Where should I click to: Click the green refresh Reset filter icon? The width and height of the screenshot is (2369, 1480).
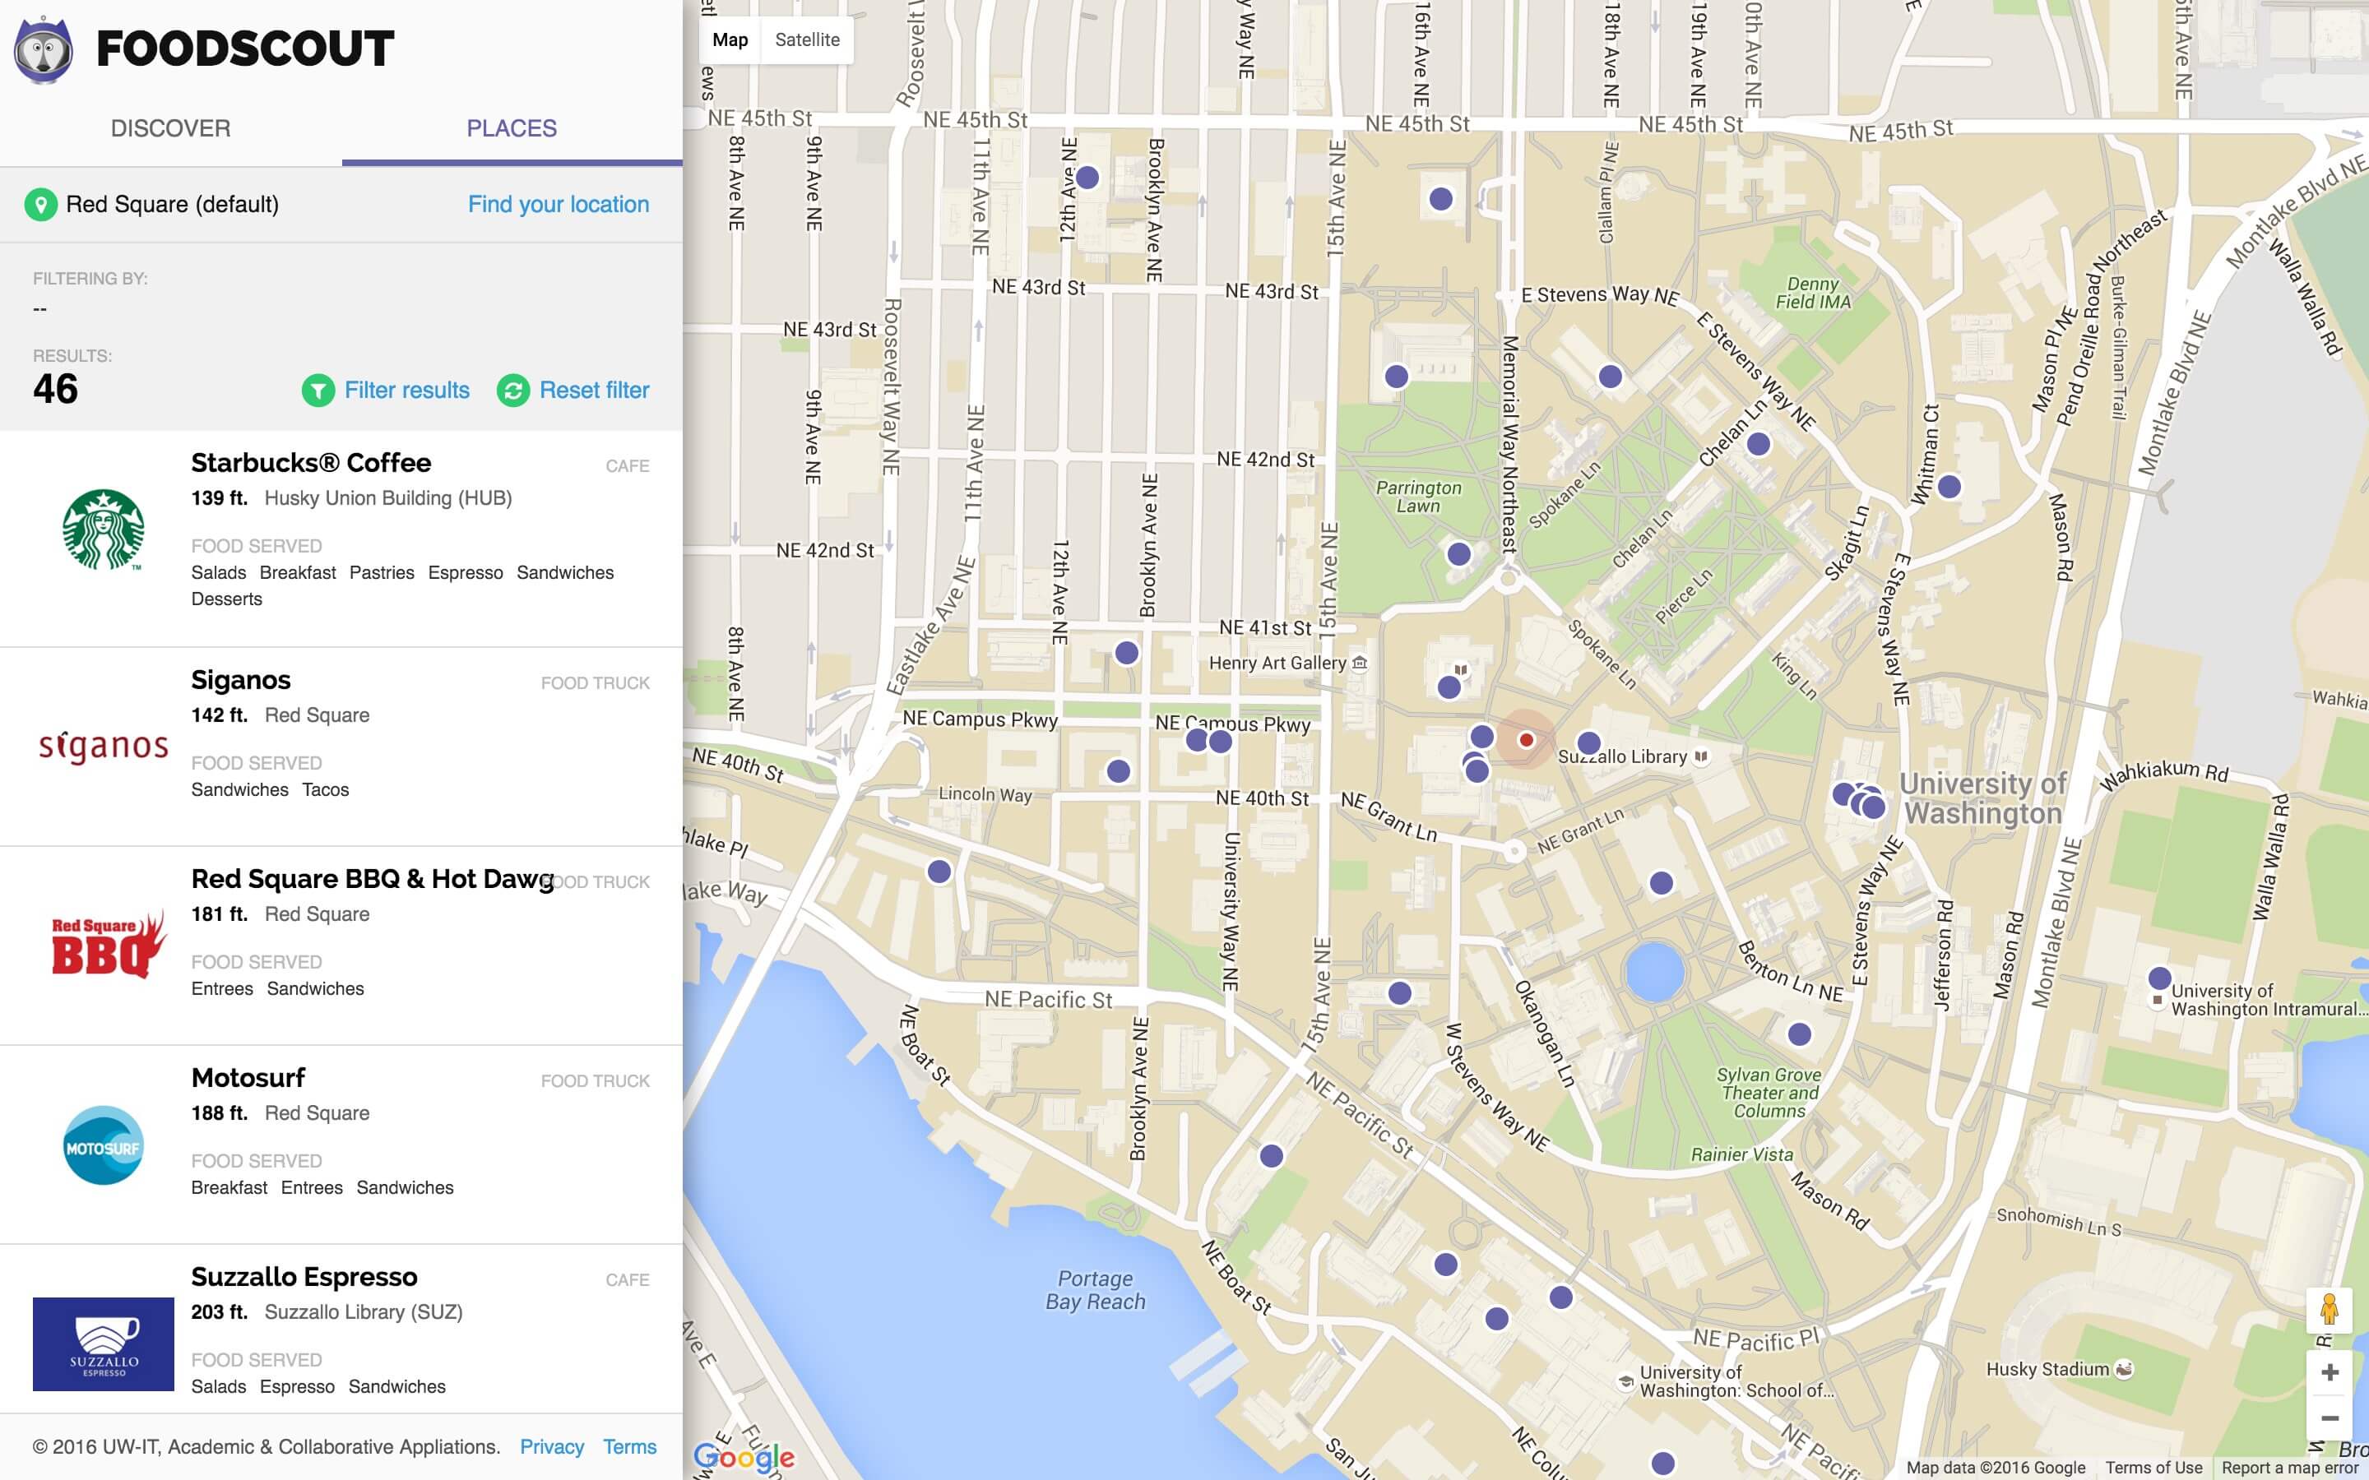513,391
